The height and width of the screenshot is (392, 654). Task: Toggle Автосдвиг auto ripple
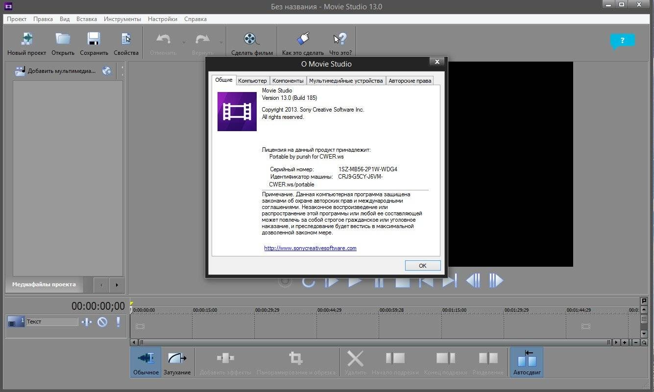[527, 363]
